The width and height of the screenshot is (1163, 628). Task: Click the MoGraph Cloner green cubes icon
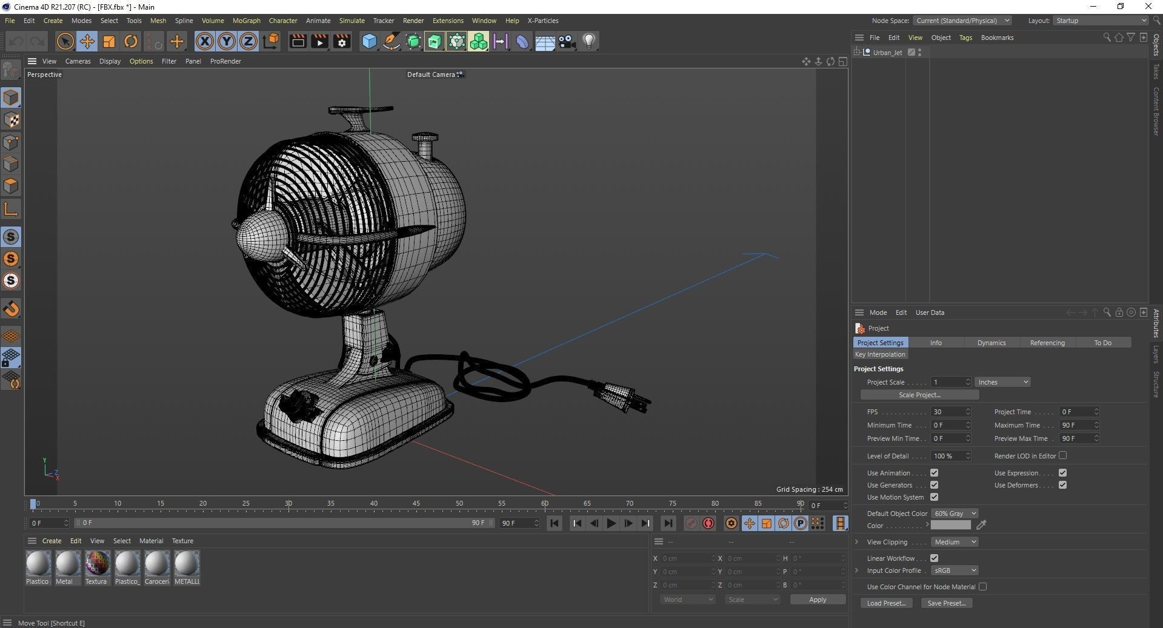(x=478, y=41)
